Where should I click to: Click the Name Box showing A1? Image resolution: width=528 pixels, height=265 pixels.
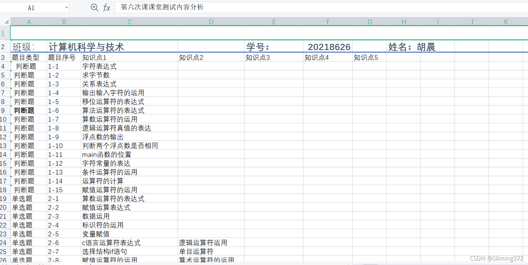[x=31, y=8]
